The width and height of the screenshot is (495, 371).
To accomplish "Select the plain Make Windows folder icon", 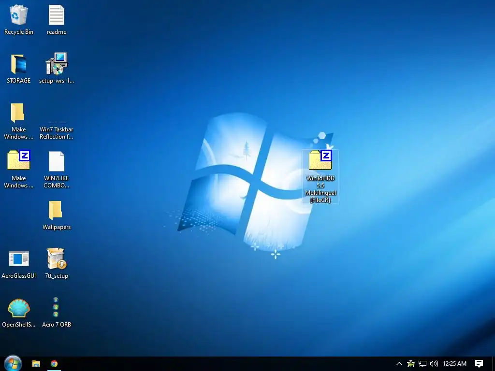I will tap(18, 113).
